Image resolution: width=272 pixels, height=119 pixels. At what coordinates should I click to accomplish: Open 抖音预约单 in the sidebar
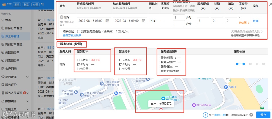[x=10, y=60]
